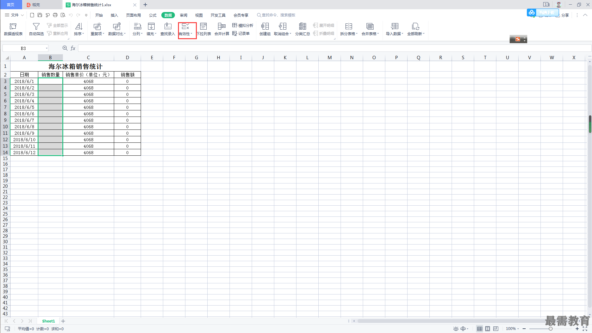Open Consolidate (合并计算) tool
This screenshot has height=333, width=592.
[222, 29]
